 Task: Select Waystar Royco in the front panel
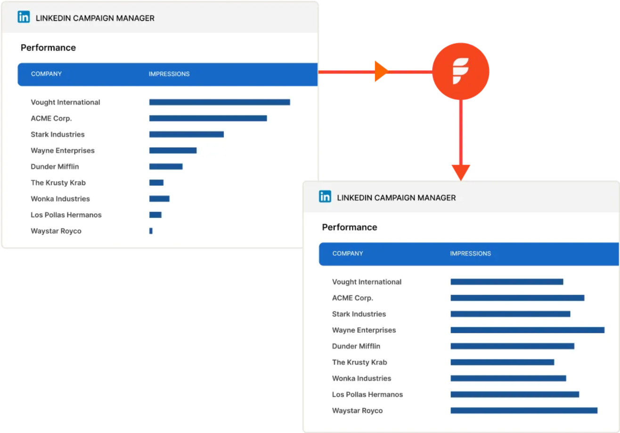coord(358,410)
